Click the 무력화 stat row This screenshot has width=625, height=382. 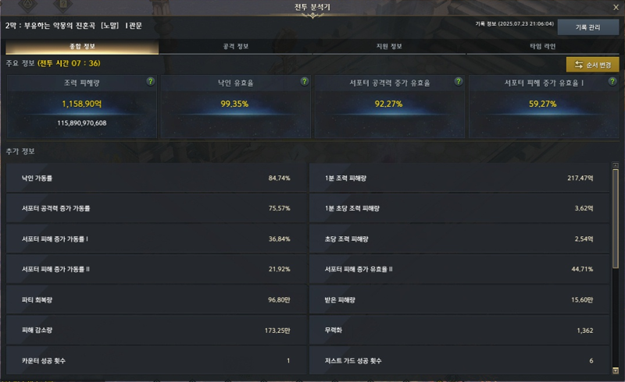pos(459,331)
